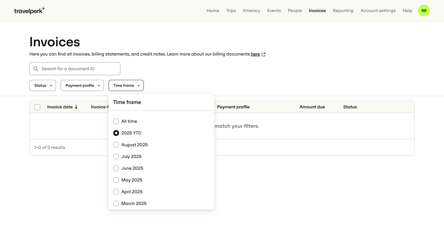The height and width of the screenshot is (239, 444).
Task: Click the Status column header
Action: [350, 107]
